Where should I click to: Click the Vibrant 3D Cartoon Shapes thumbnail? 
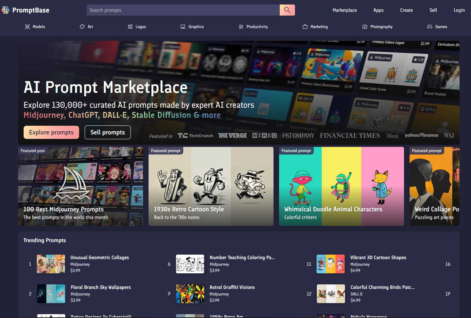331,264
